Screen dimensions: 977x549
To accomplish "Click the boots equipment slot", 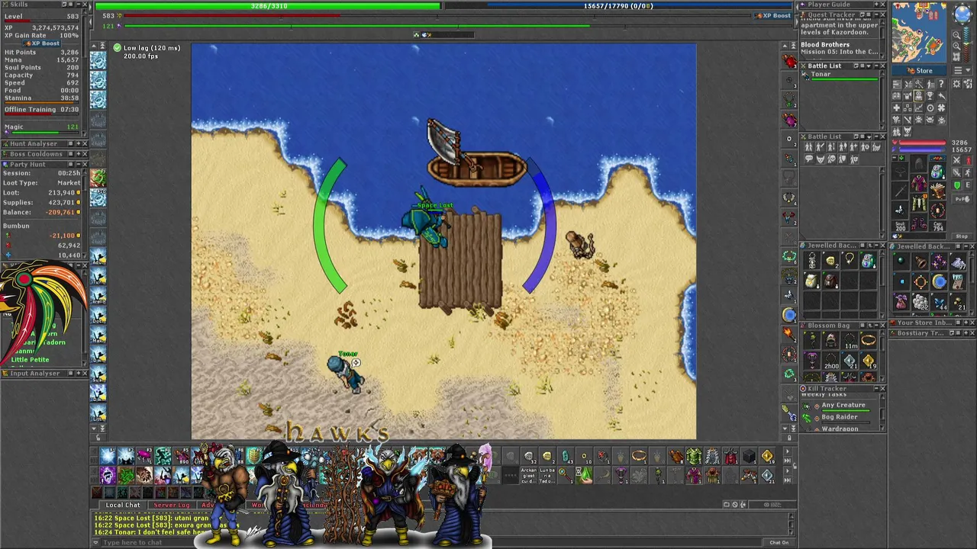I will [x=919, y=223].
